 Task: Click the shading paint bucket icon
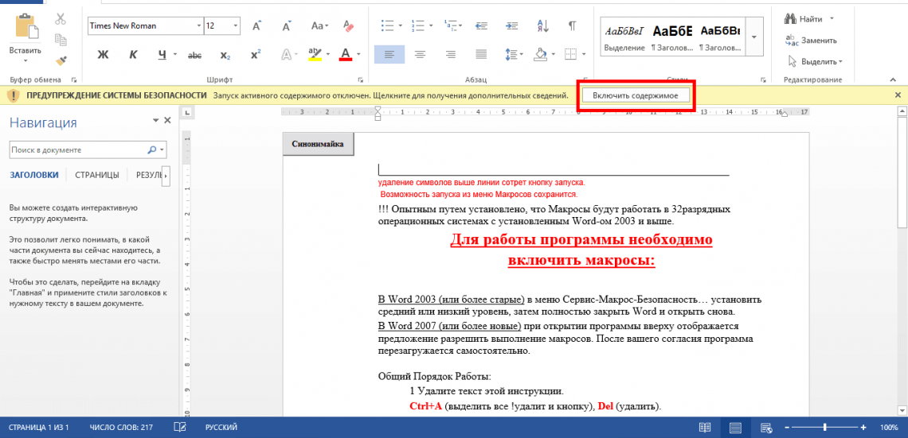click(x=540, y=54)
